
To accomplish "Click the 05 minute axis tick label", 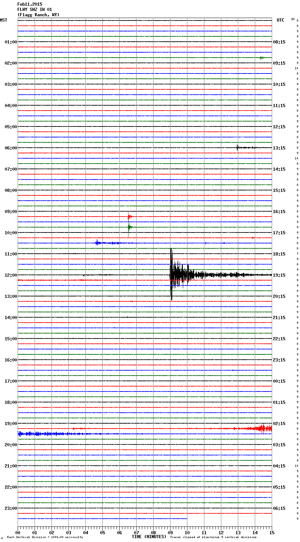I will [102, 532].
